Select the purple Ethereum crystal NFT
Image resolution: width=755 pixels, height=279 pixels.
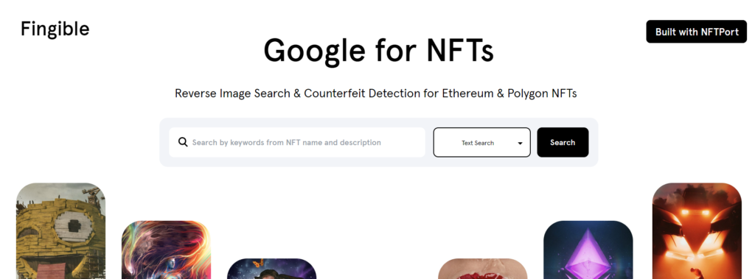pyautogui.click(x=588, y=250)
